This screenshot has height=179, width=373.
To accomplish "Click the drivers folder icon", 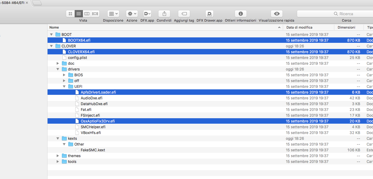I will [x=64, y=69].
